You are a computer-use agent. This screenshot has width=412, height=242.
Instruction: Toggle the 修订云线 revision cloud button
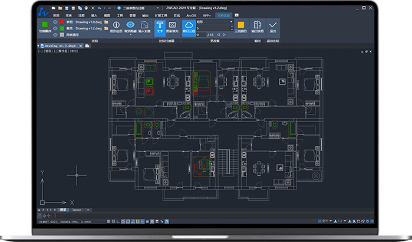pos(189,28)
